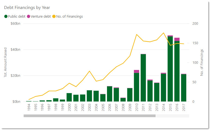Click the vertical No. of Financings axis title
The width and height of the screenshot is (211, 131).
(202, 62)
